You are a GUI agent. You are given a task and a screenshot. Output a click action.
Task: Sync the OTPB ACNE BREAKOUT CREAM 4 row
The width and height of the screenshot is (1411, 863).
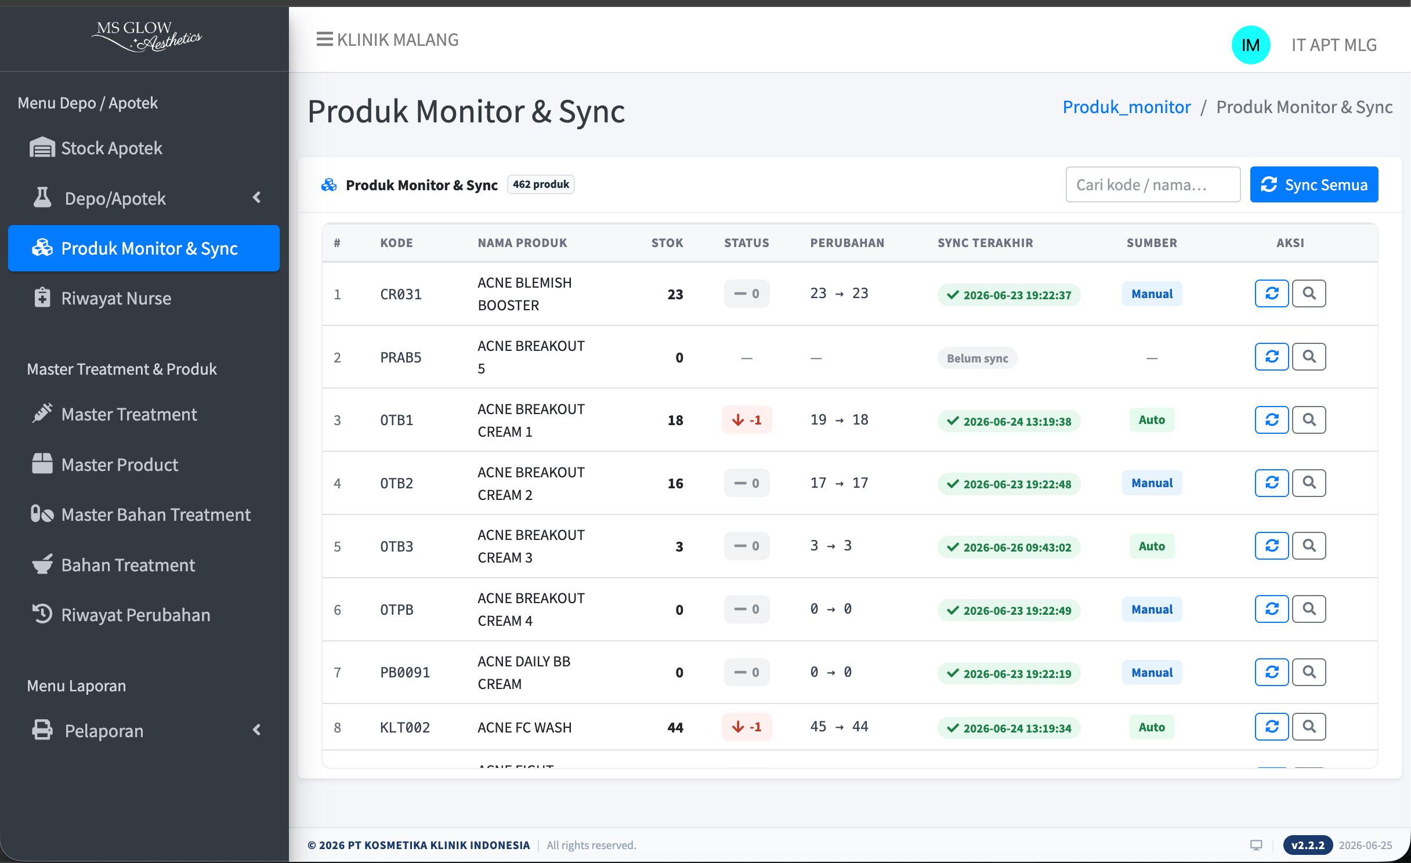coord(1271,609)
